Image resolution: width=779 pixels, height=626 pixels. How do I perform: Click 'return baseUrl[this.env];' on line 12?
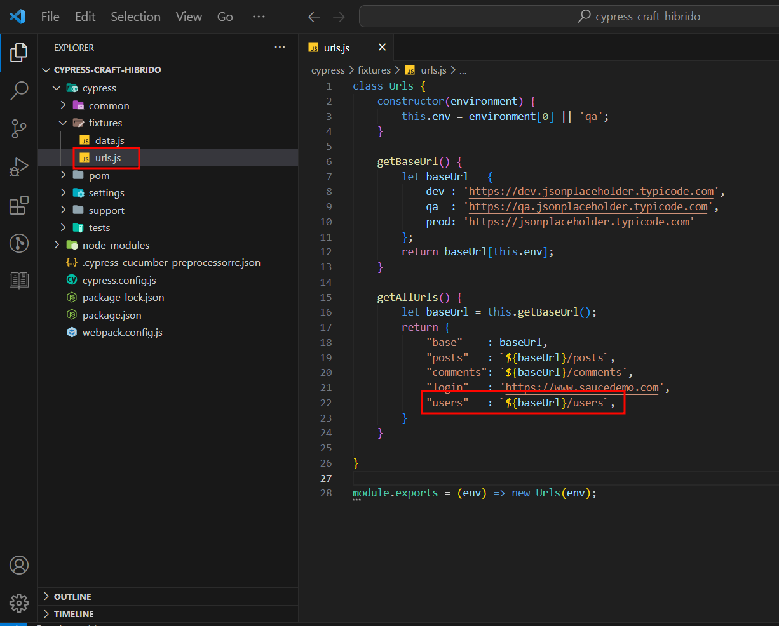coord(478,252)
